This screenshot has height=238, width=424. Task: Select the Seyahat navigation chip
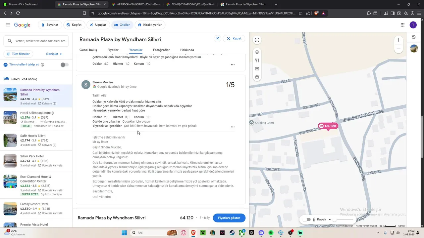click(x=50, y=25)
